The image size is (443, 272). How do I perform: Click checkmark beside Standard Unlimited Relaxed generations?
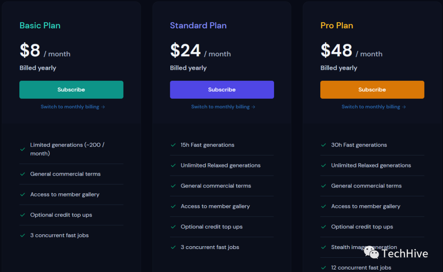pyautogui.click(x=173, y=165)
